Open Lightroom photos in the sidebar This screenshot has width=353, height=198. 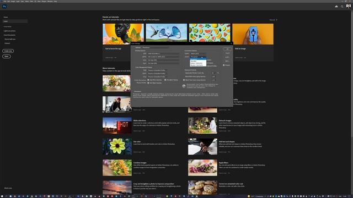(9, 31)
